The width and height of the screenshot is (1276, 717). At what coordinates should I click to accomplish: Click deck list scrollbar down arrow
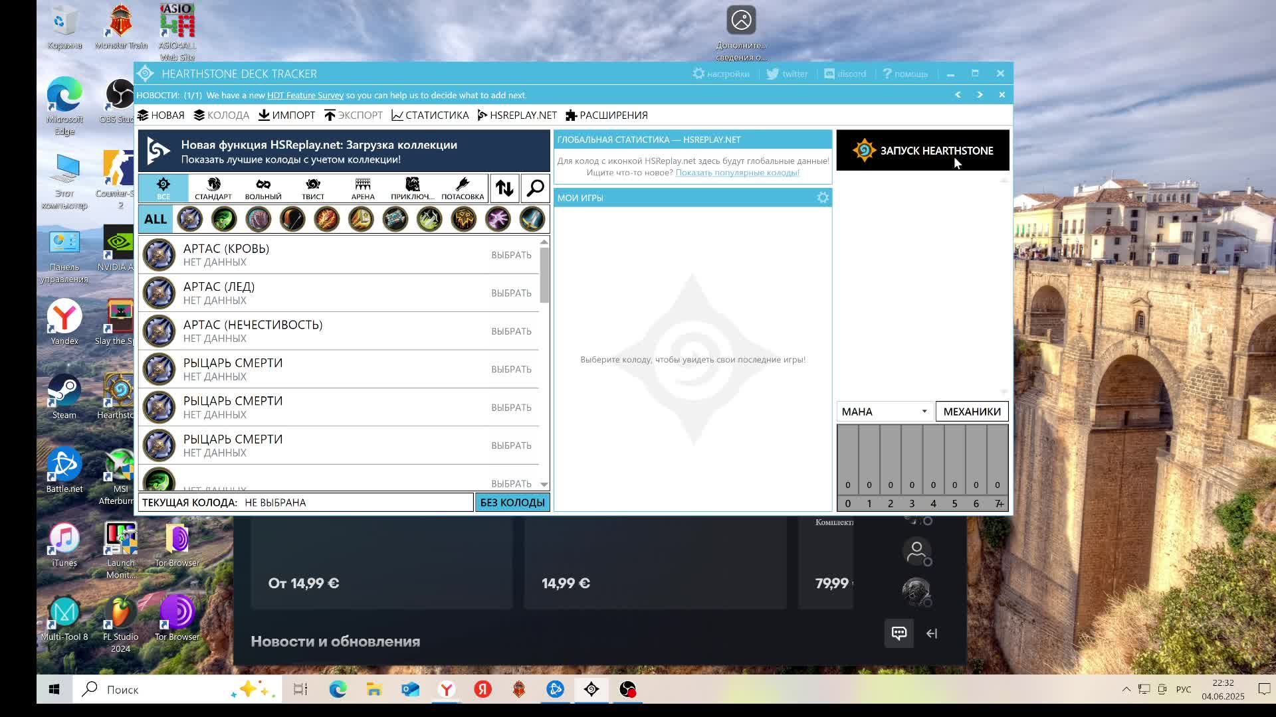click(x=544, y=485)
